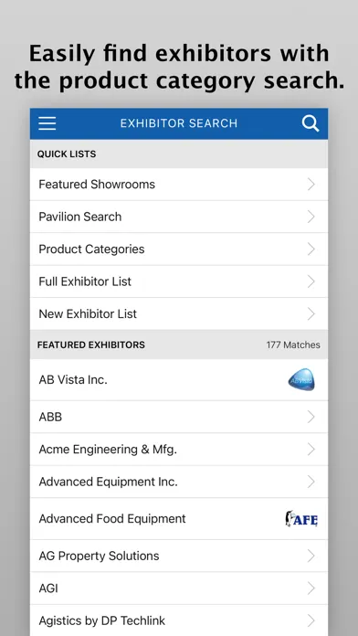Tap chevron beside Advanced Equipment Inc.

pyautogui.click(x=311, y=482)
